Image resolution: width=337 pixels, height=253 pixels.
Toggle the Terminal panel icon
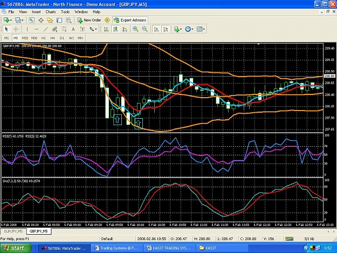(x=59, y=20)
